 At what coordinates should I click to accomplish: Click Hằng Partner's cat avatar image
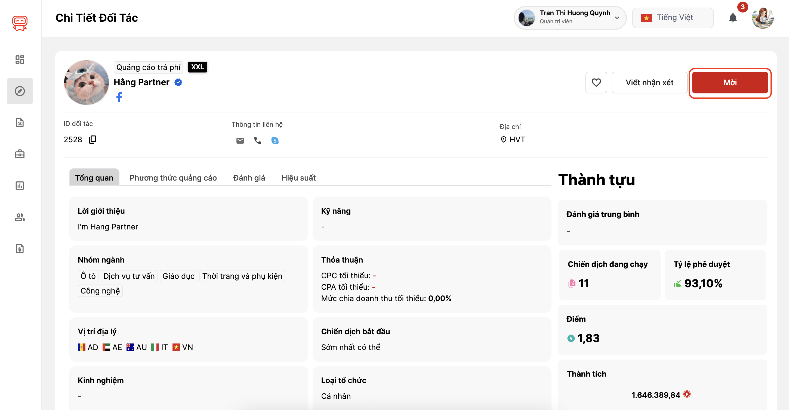point(86,83)
